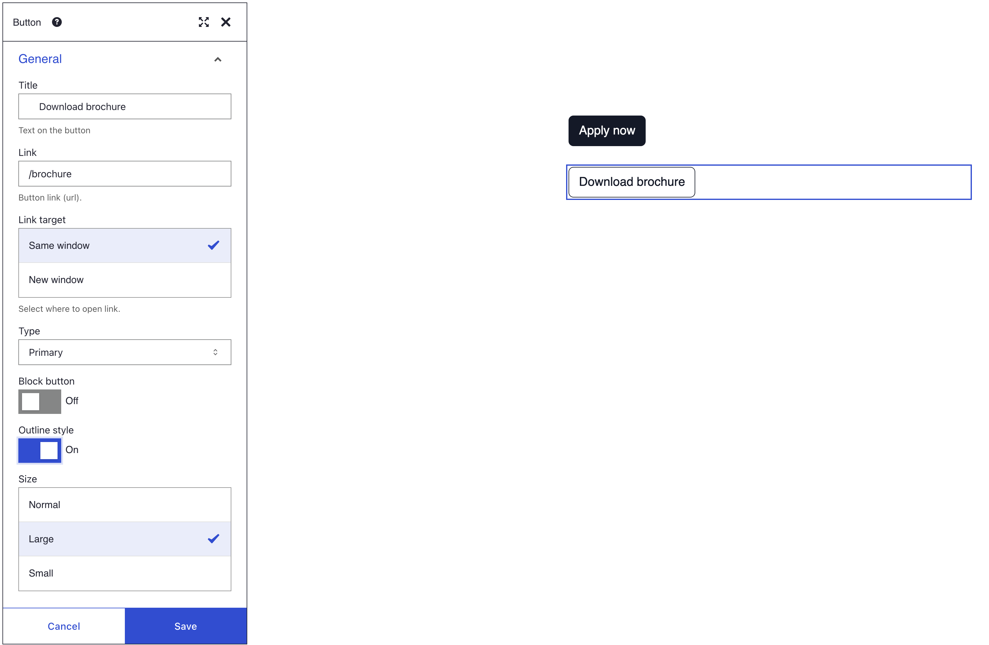Select 'Same window' link target

tap(125, 246)
